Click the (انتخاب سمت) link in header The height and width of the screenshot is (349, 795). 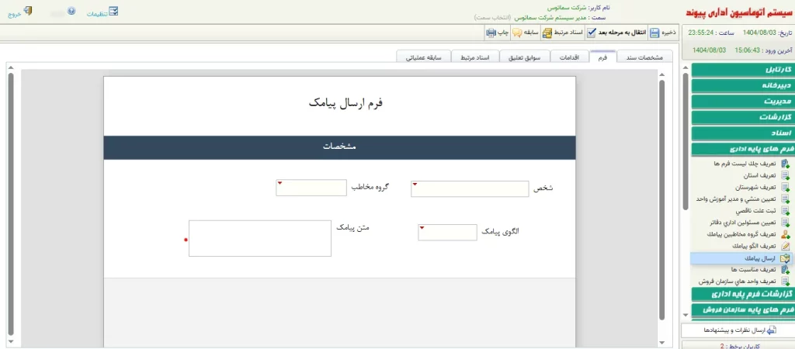[x=493, y=18]
